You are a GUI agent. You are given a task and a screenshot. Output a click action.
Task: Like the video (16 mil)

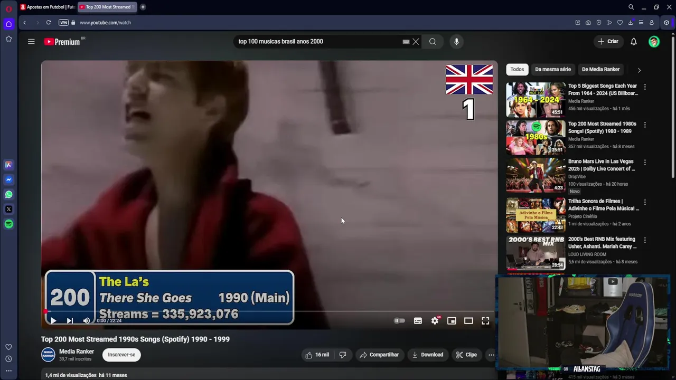[317, 355]
